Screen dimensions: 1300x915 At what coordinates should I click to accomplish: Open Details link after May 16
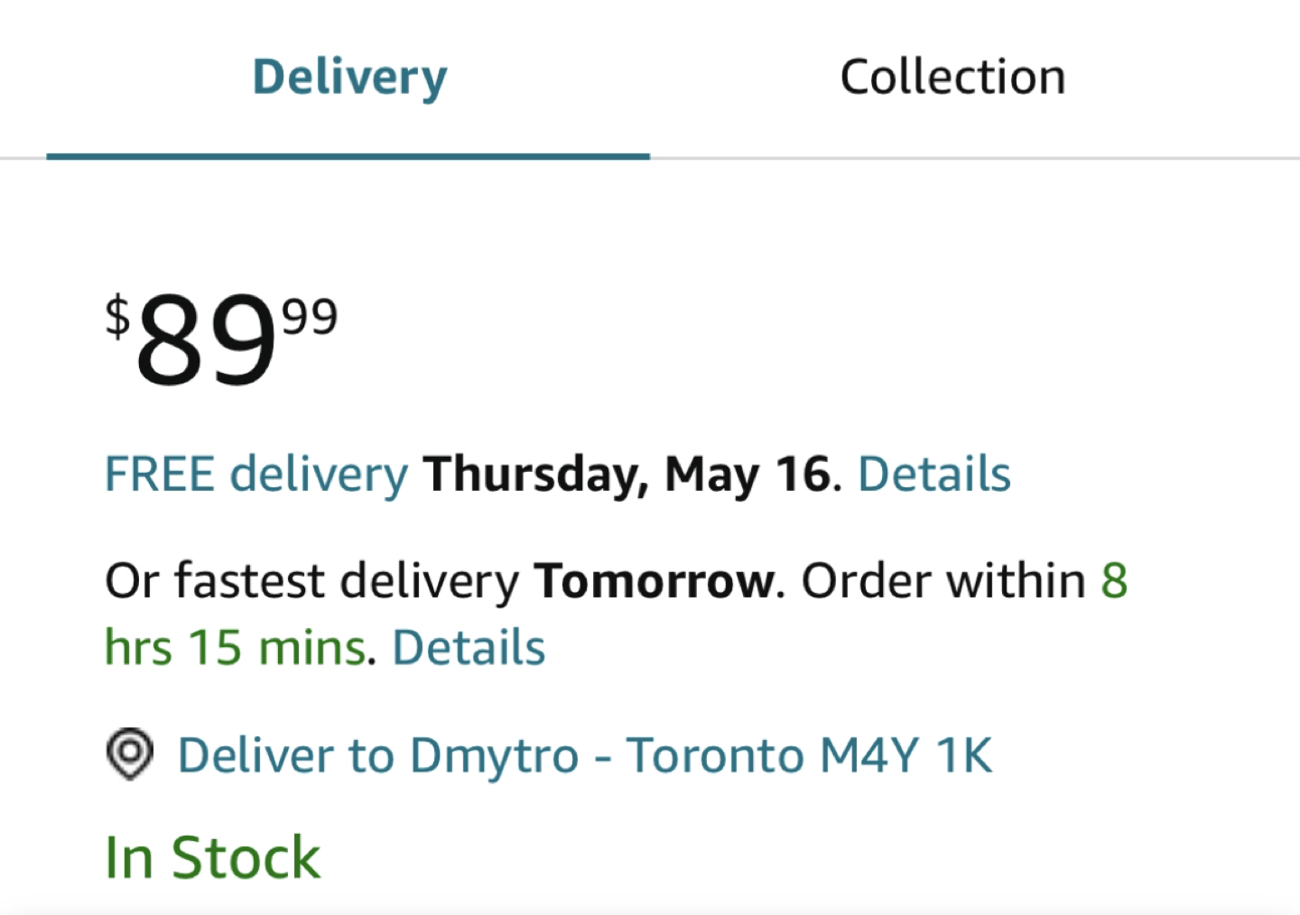933,474
